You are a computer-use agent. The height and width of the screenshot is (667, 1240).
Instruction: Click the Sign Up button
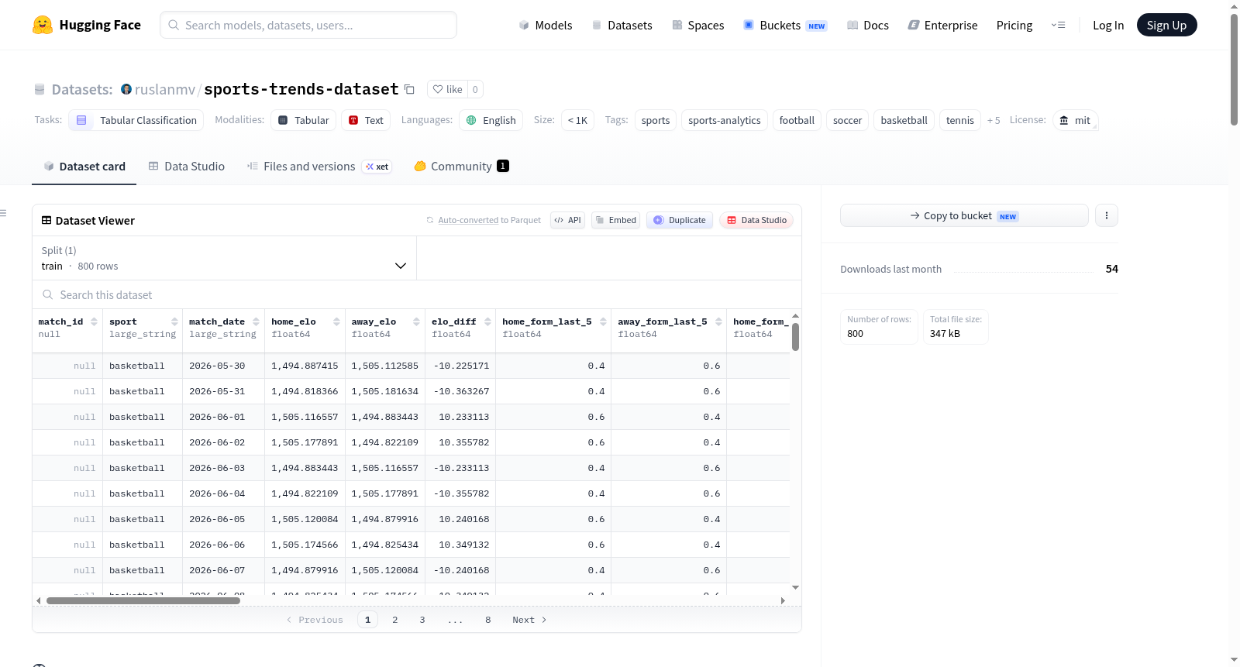[1166, 25]
